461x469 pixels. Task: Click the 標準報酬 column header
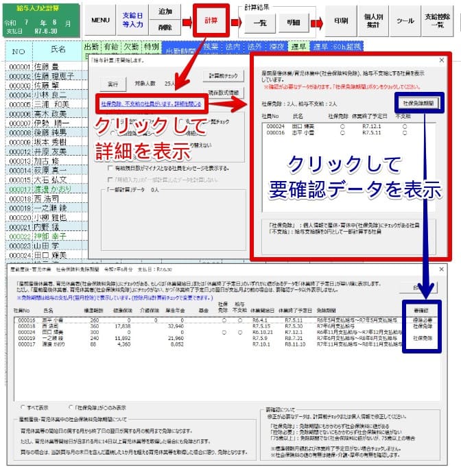coord(93,311)
